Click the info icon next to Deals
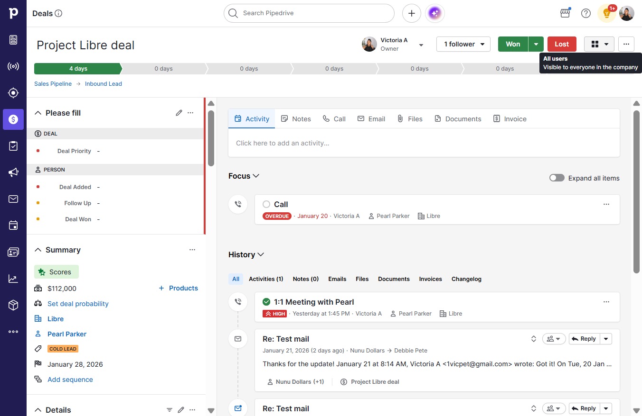Image resolution: width=642 pixels, height=416 pixels. coord(59,13)
